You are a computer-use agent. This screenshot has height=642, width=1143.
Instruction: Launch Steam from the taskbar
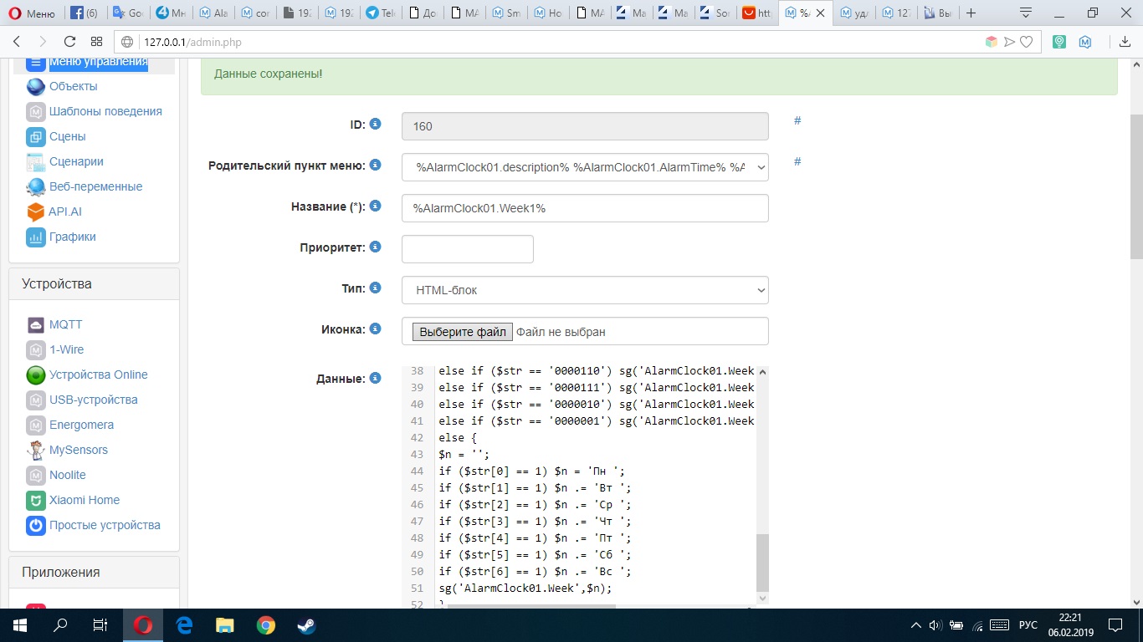[x=306, y=625]
